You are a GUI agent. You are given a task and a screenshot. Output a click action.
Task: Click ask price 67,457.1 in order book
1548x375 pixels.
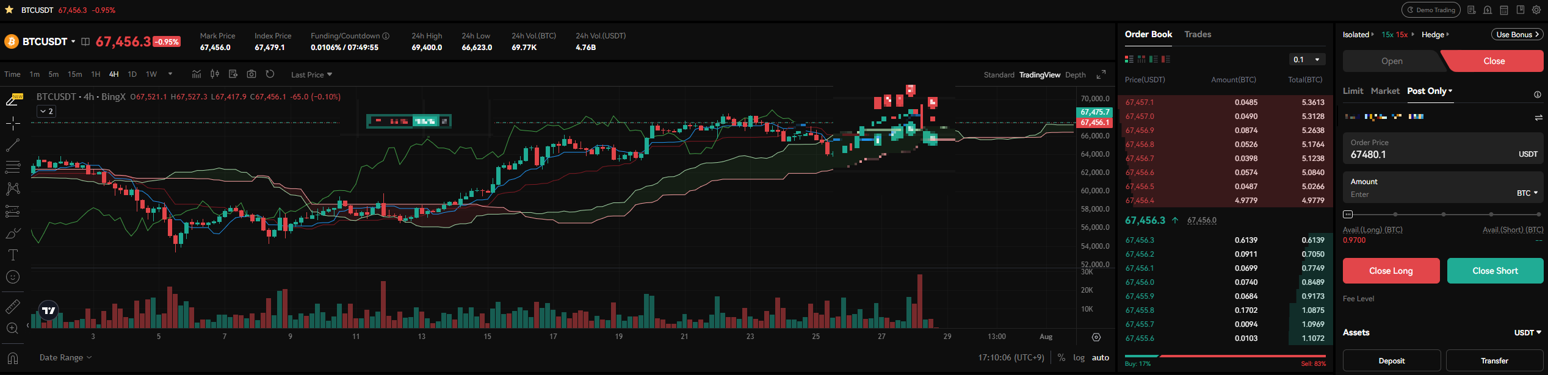tap(1140, 102)
